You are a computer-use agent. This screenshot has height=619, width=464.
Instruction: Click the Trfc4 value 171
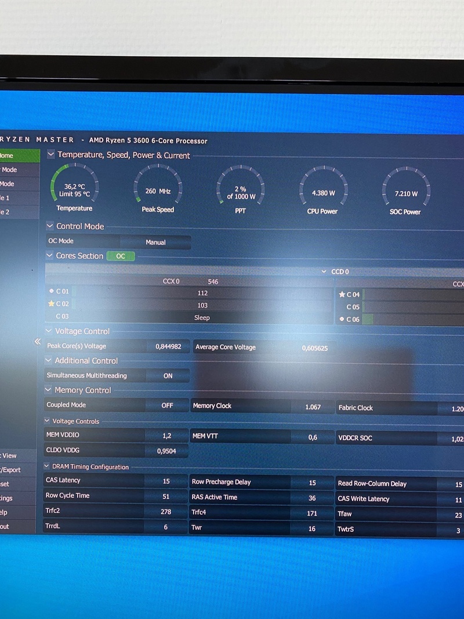click(311, 513)
